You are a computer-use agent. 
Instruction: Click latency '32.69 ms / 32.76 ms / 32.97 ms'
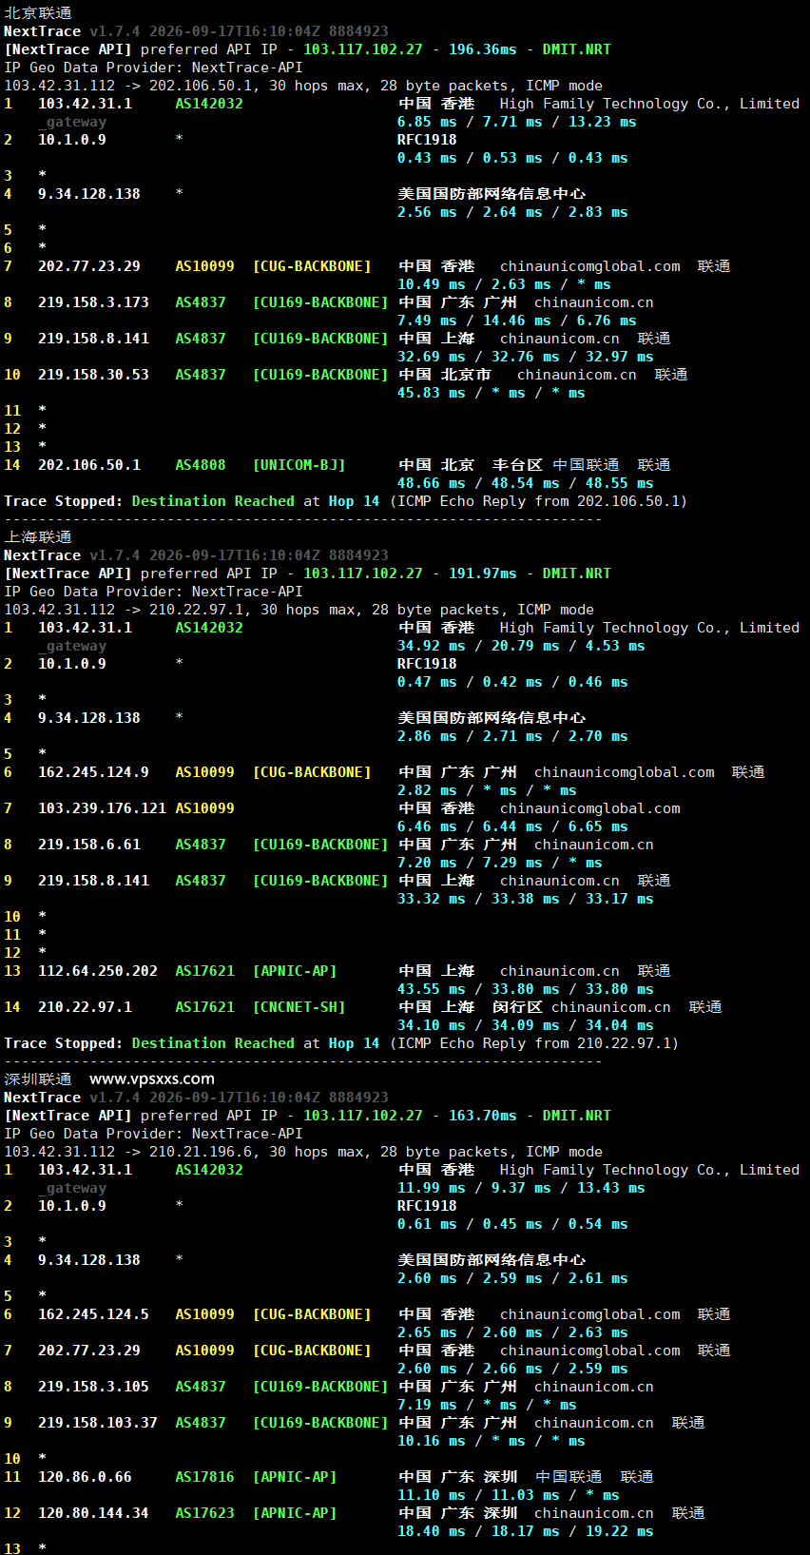[x=526, y=357]
